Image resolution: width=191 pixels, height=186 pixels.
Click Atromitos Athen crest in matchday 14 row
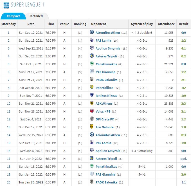coord(92,135)
